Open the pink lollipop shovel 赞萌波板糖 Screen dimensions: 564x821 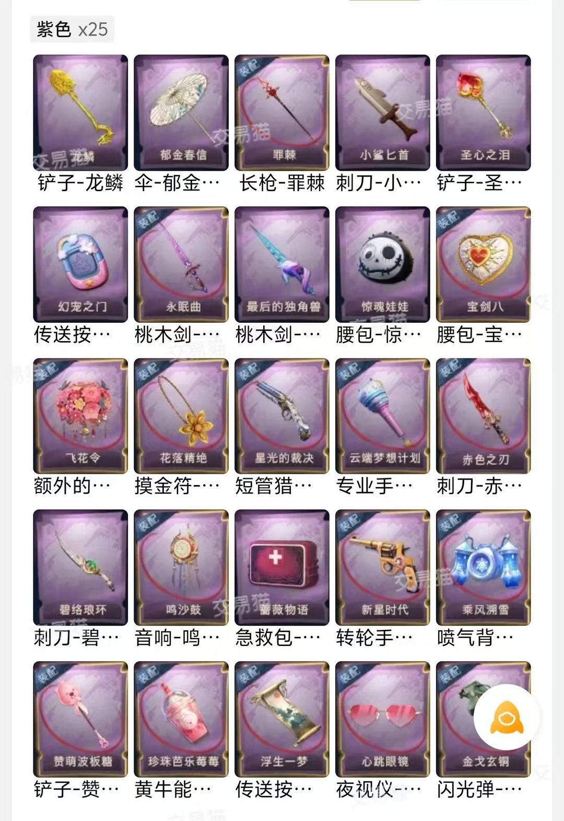click(80, 719)
